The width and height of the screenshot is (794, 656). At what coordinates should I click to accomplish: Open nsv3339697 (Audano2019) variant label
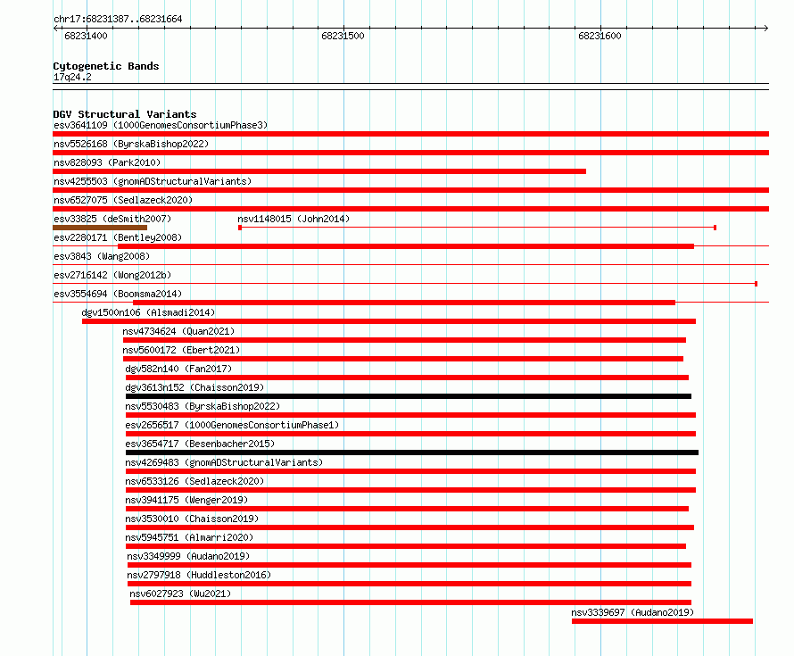tap(633, 612)
